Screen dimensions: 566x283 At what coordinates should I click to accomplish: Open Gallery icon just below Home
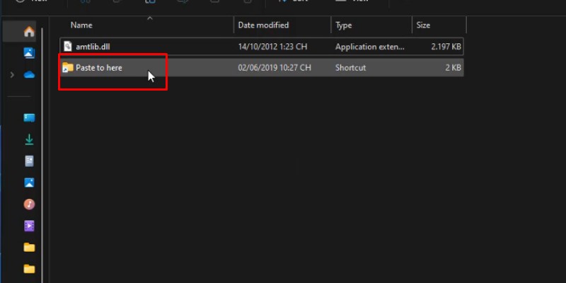tap(29, 53)
